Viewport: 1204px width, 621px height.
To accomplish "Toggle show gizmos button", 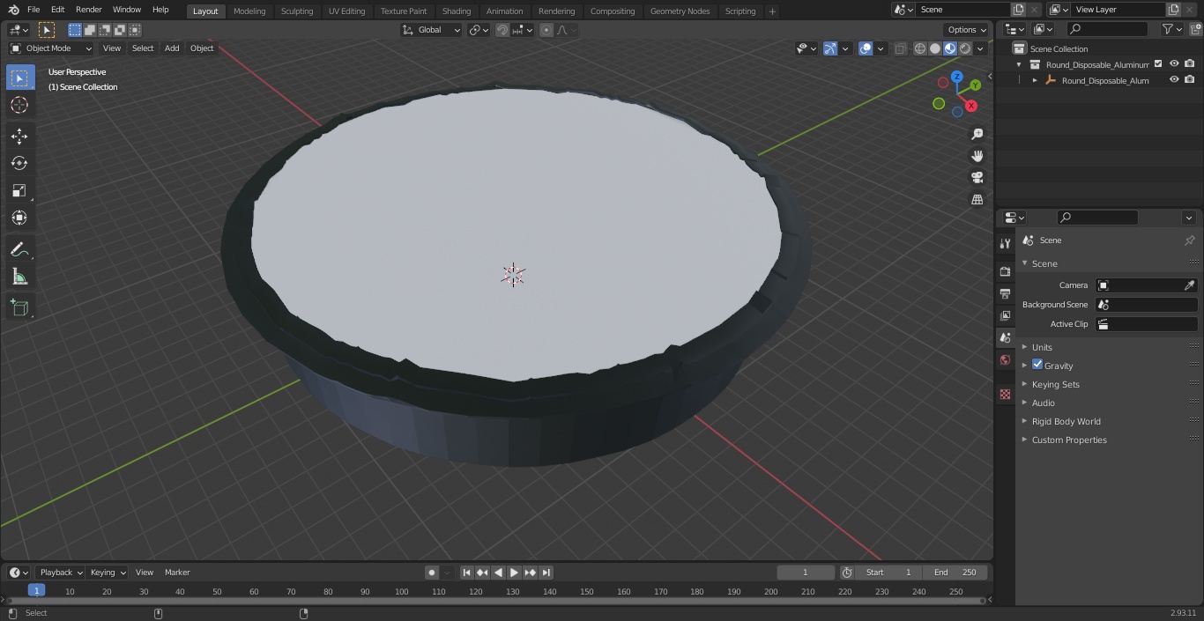I will pyautogui.click(x=830, y=48).
